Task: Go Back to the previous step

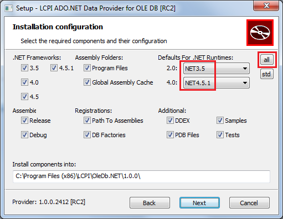Action: tap(150, 203)
